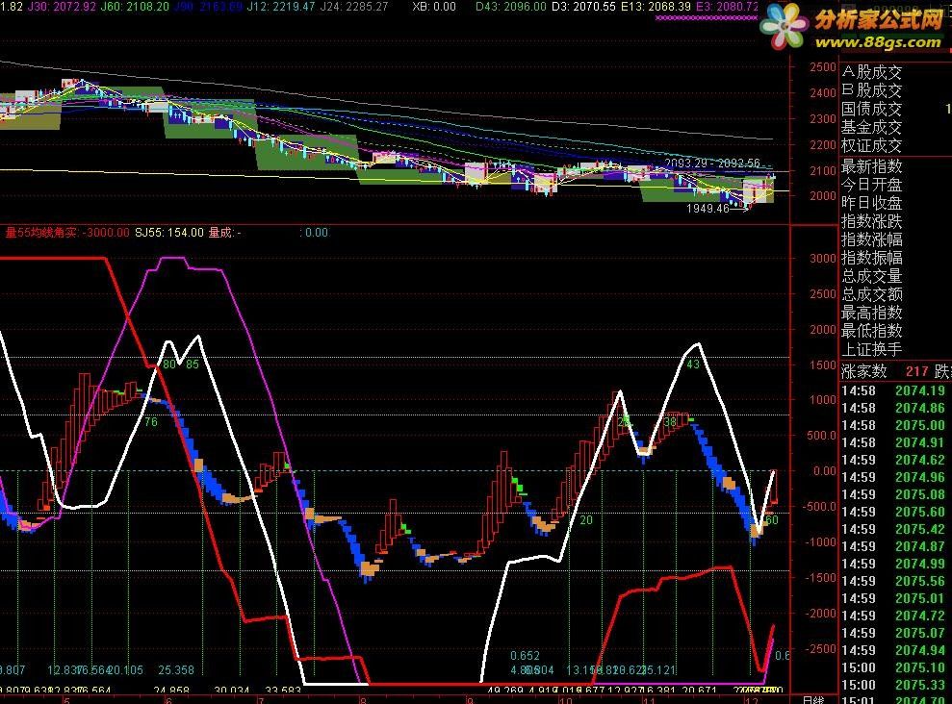This screenshot has width=952, height=704.
Task: Click the green 20 marker on the sub-chart
Action: click(x=586, y=519)
